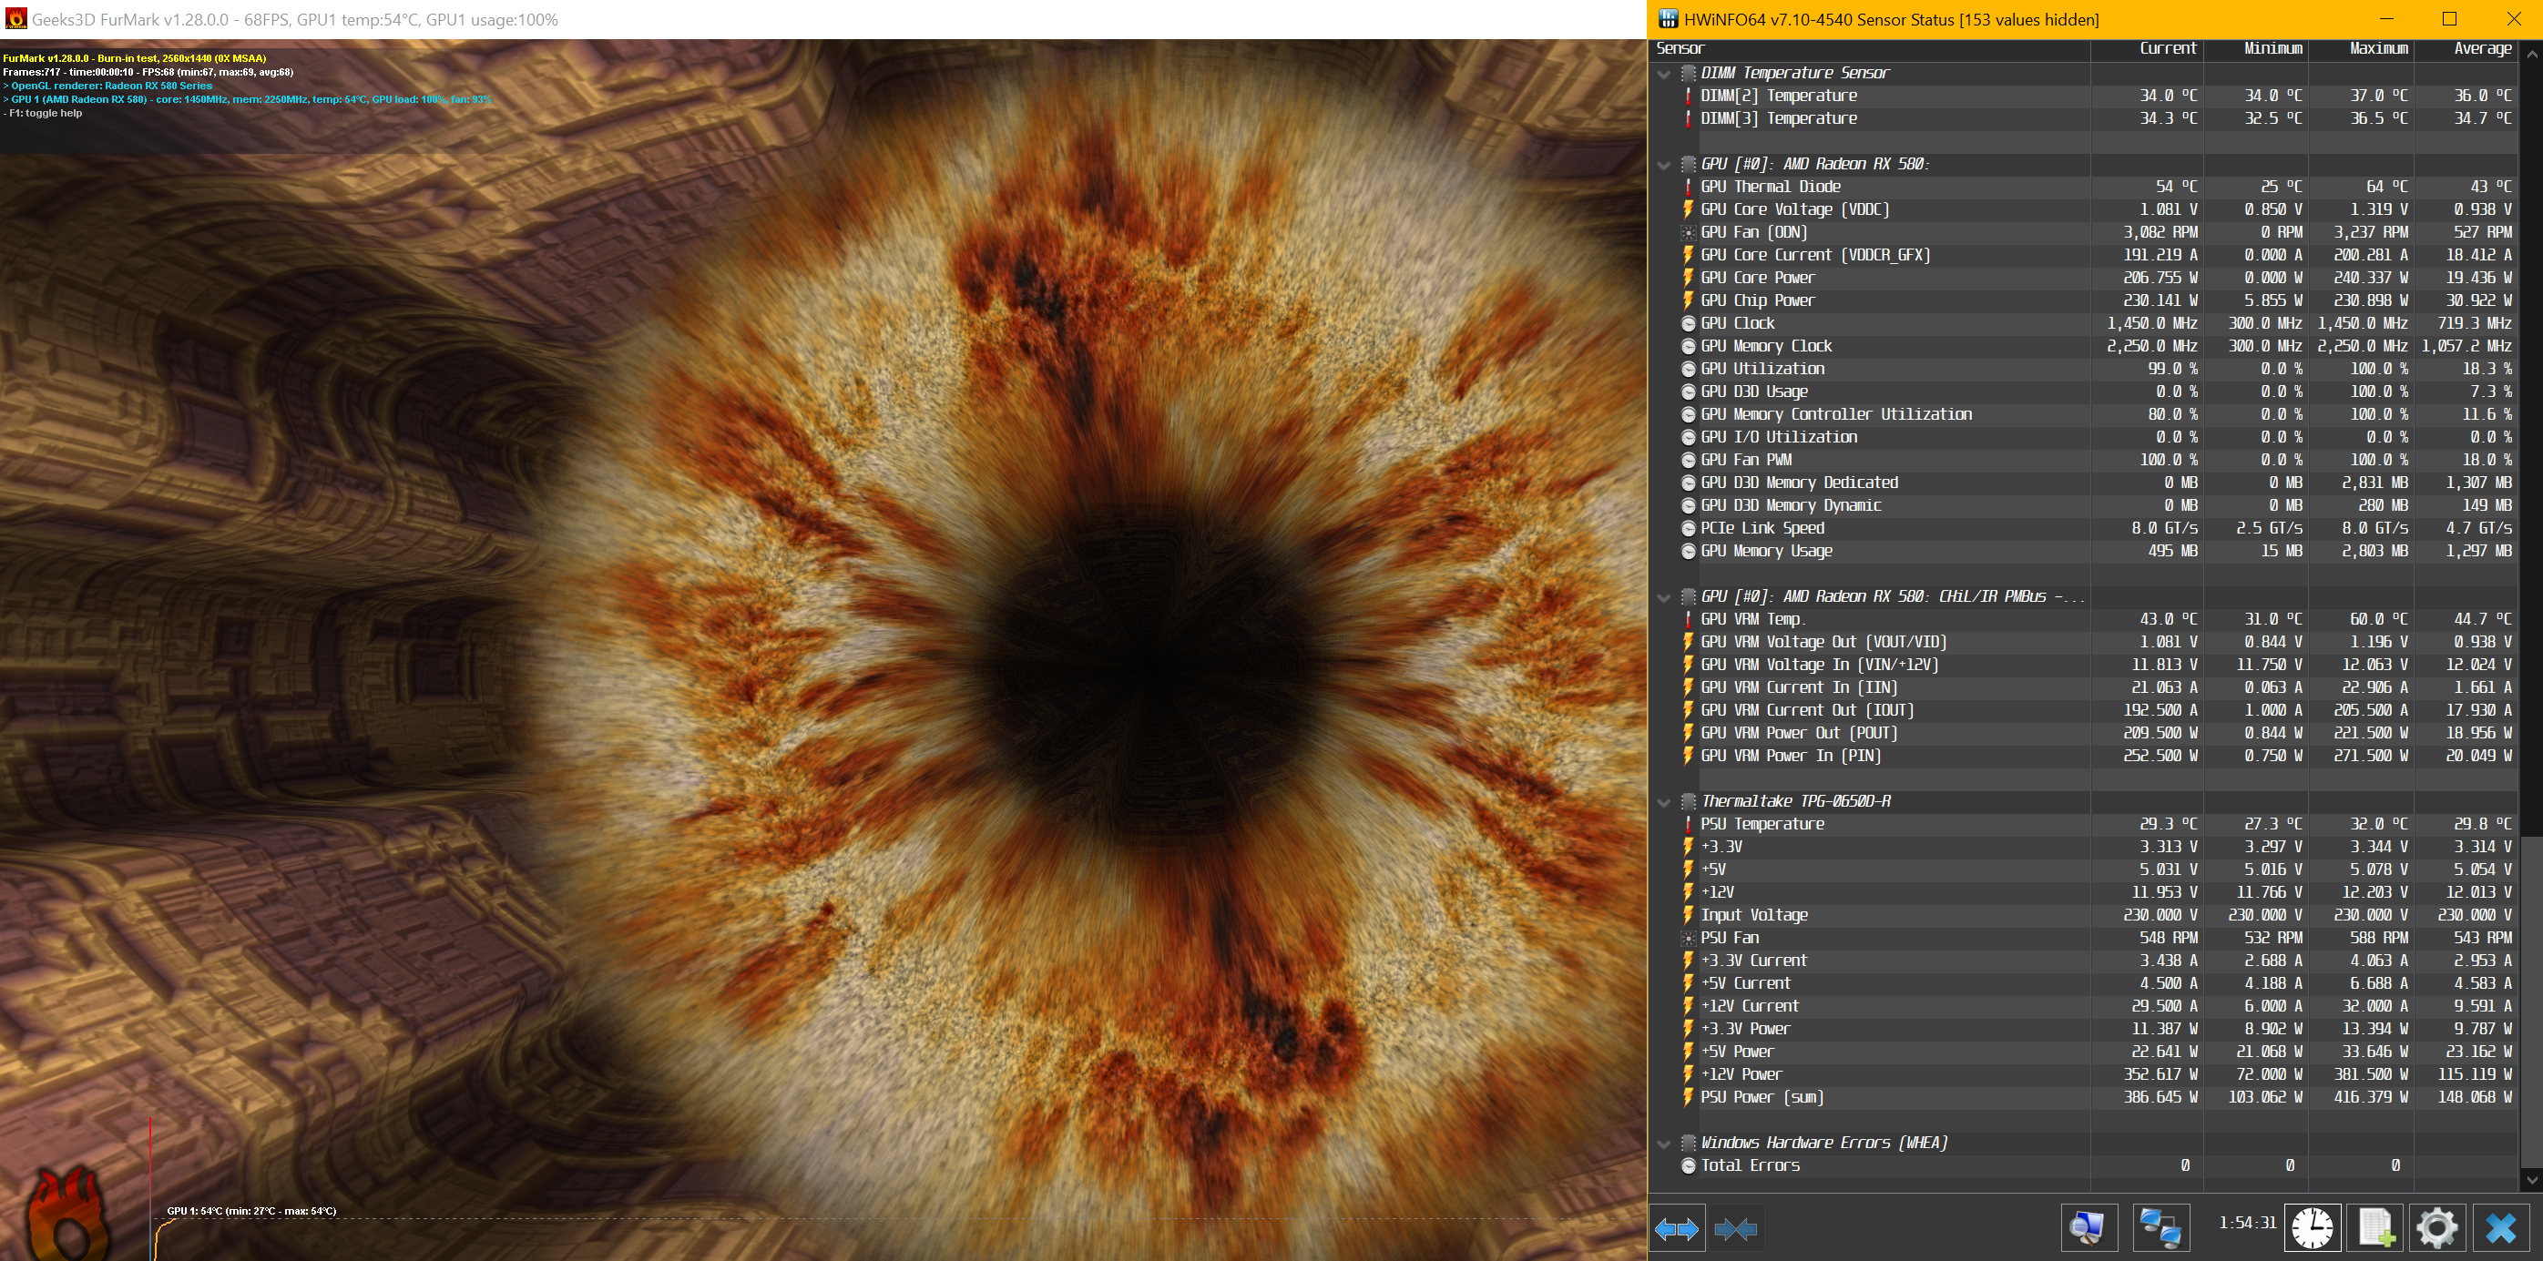Screen dimensions: 2543x1261
Task: Click the expand columns arrows button
Action: pos(1677,1228)
